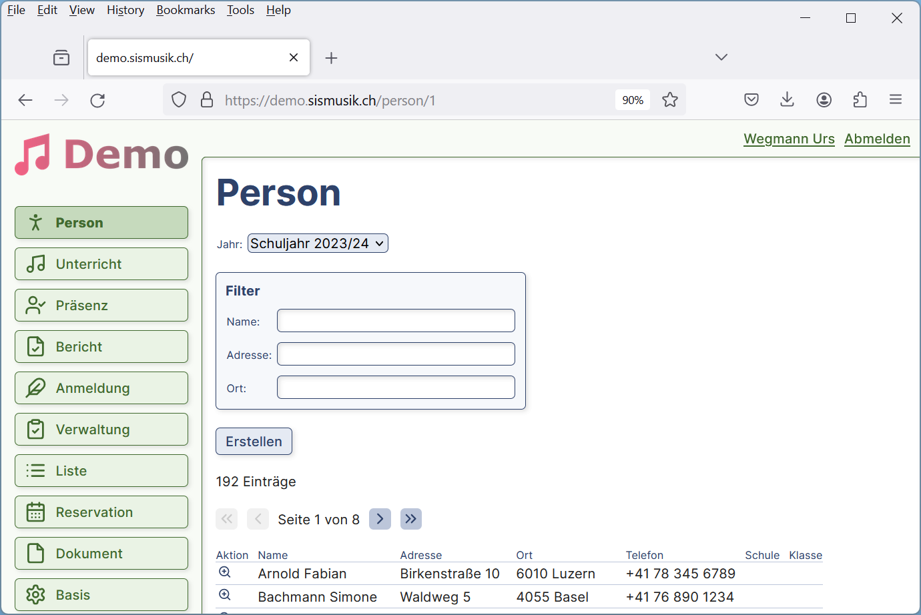
Task: Open the History menu
Action: (125, 10)
